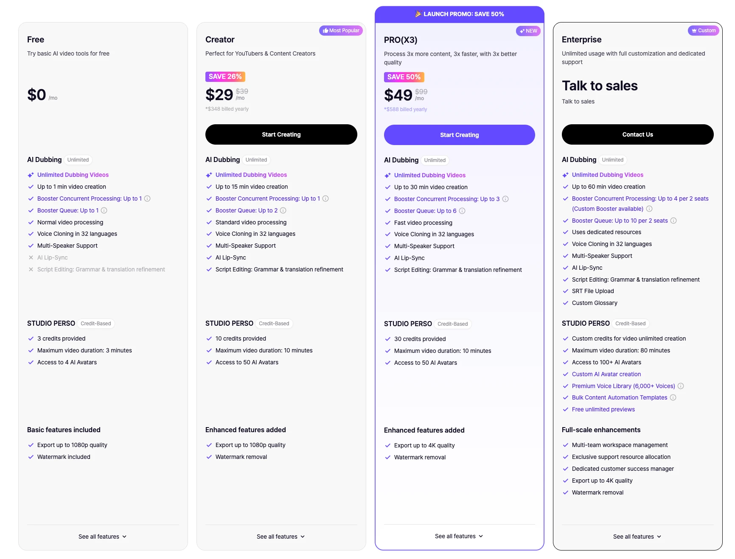Click info icon beside Bulk Content Automation Templates
The width and height of the screenshot is (735, 559).
click(x=673, y=397)
